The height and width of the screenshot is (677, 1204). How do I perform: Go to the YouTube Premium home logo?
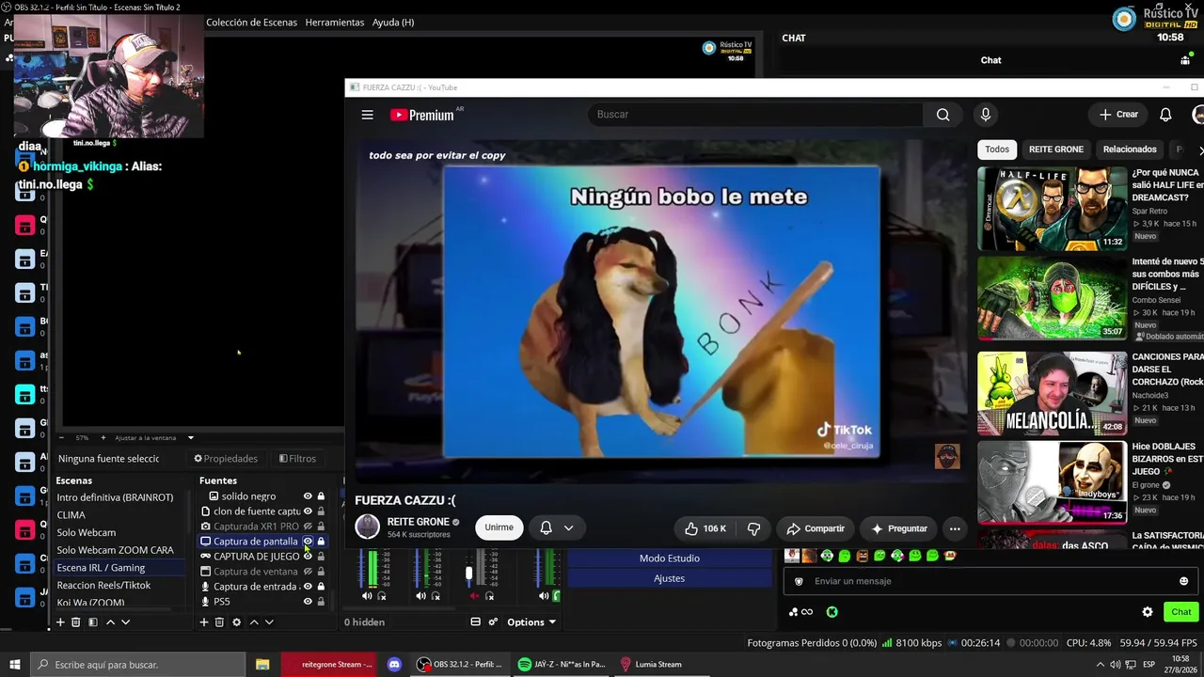422,115
